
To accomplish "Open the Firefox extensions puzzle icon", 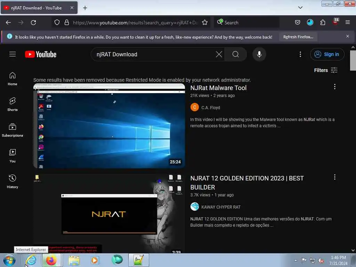I will point(323,23).
